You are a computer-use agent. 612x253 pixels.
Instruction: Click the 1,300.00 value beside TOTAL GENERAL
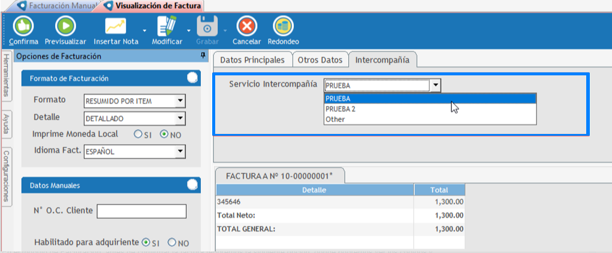[449, 229]
